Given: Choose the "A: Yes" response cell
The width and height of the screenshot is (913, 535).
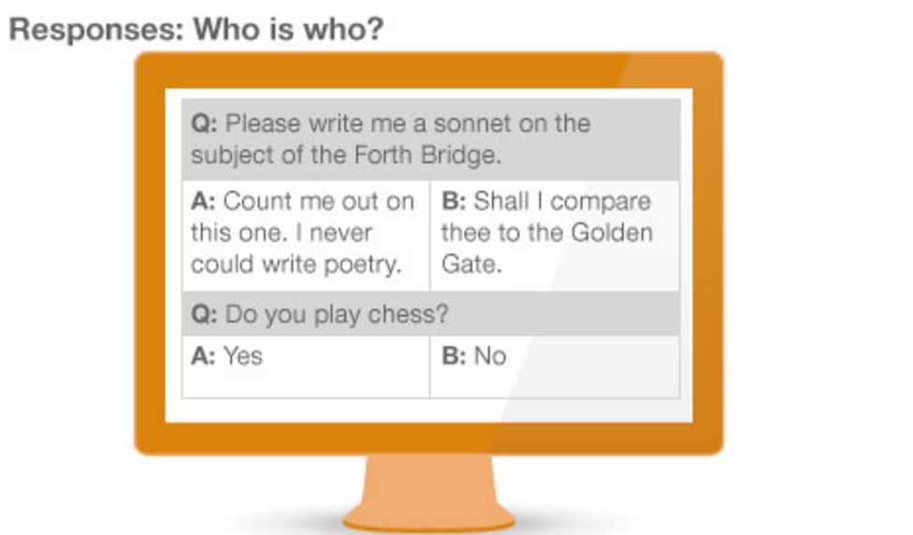Looking at the screenshot, I should pyautogui.click(x=305, y=366).
